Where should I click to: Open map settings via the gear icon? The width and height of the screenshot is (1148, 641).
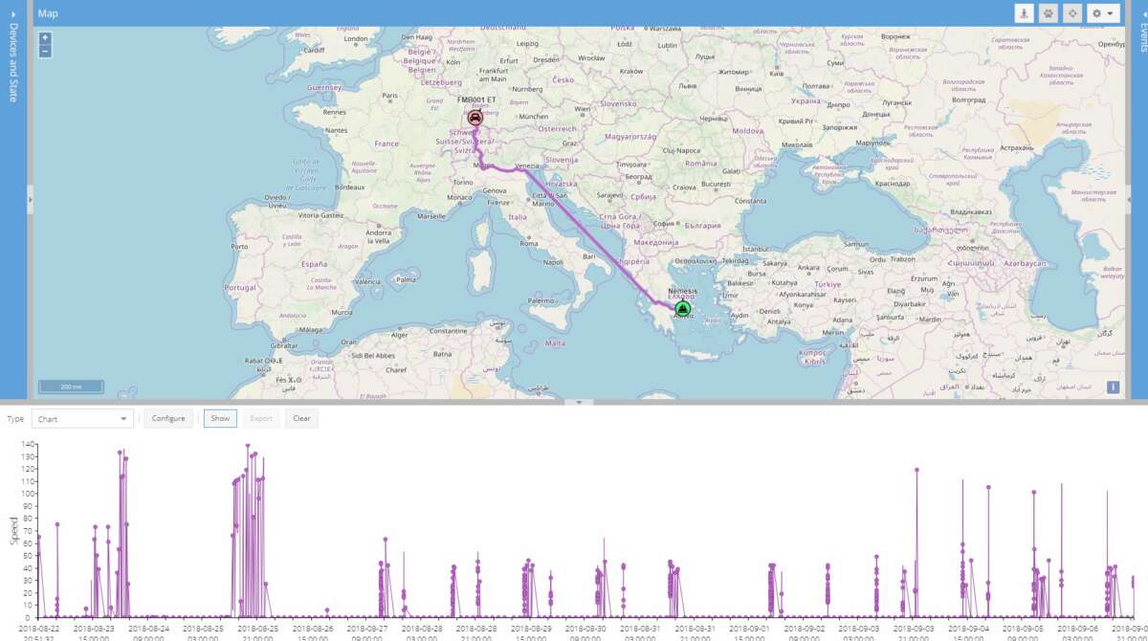click(1096, 12)
